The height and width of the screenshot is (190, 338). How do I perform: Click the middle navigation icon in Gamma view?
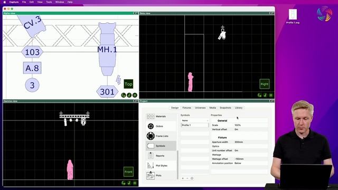point(129,183)
